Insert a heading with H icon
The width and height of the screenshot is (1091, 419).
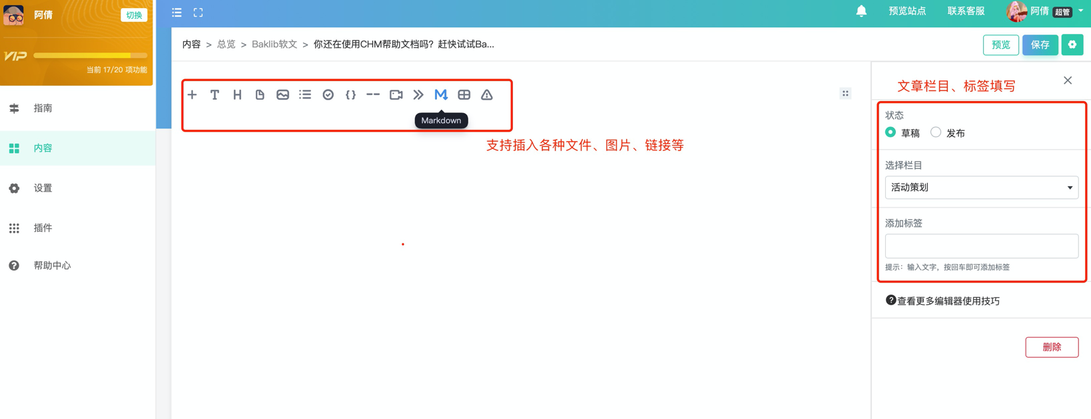(237, 95)
